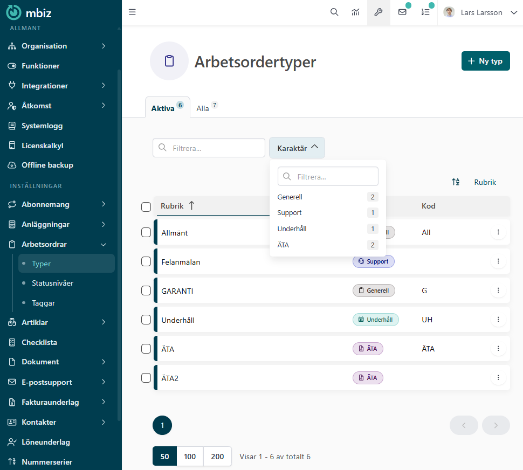The width and height of the screenshot is (523, 470).
Task: Open the three-dot menu for ÄTA row
Action: click(x=498, y=348)
